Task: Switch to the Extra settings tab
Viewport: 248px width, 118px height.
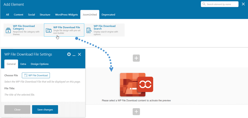Action: (x=23, y=64)
